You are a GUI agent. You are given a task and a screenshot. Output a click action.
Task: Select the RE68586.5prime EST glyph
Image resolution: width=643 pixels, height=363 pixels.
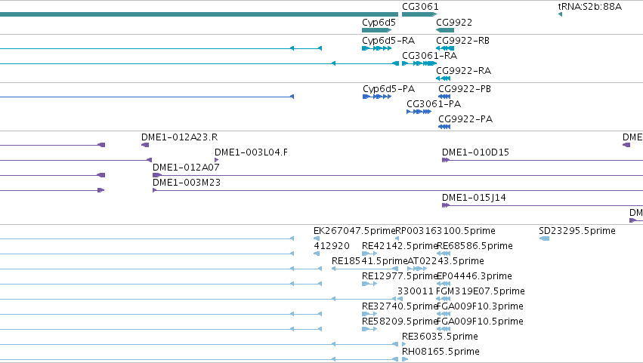[444, 254]
